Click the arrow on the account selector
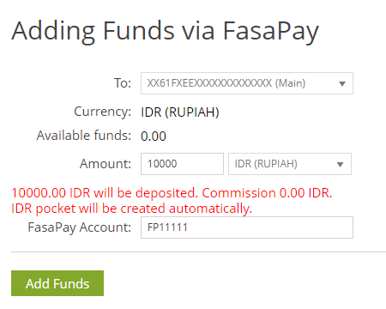386x309 pixels. coord(342,84)
